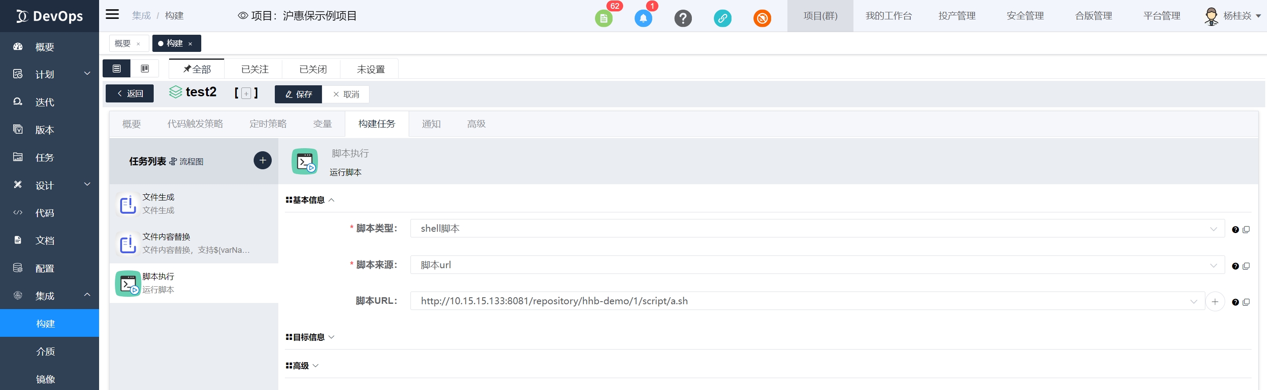The width and height of the screenshot is (1267, 390).
Task: Click the plus bracket icon beside test2
Action: (x=247, y=93)
